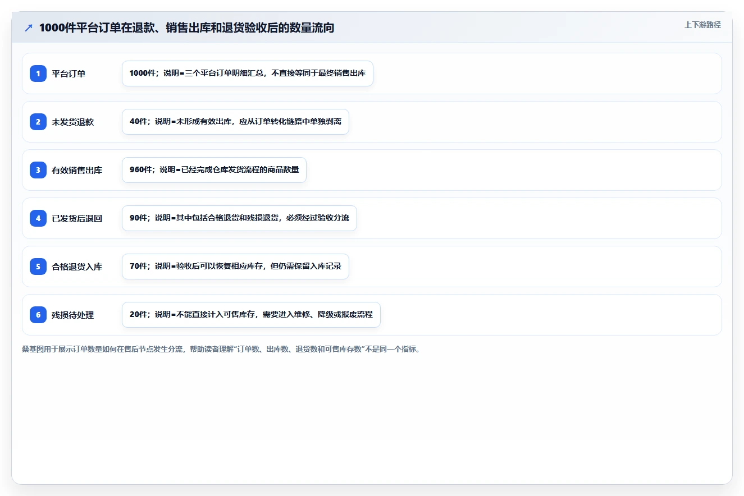Click the 70件 description box
The width and height of the screenshot is (744, 496).
[x=235, y=267]
